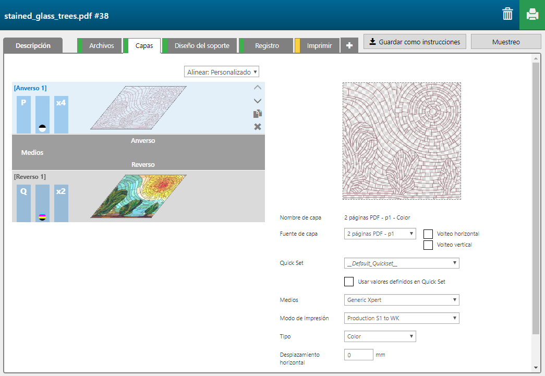
Task: Click the CMYK color icon on Reverso 1
Action: pos(42,216)
